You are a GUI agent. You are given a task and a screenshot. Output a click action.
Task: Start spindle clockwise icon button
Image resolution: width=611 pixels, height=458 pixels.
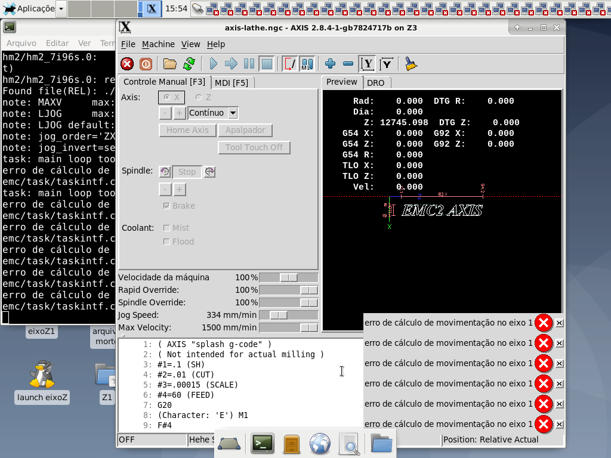(x=209, y=171)
